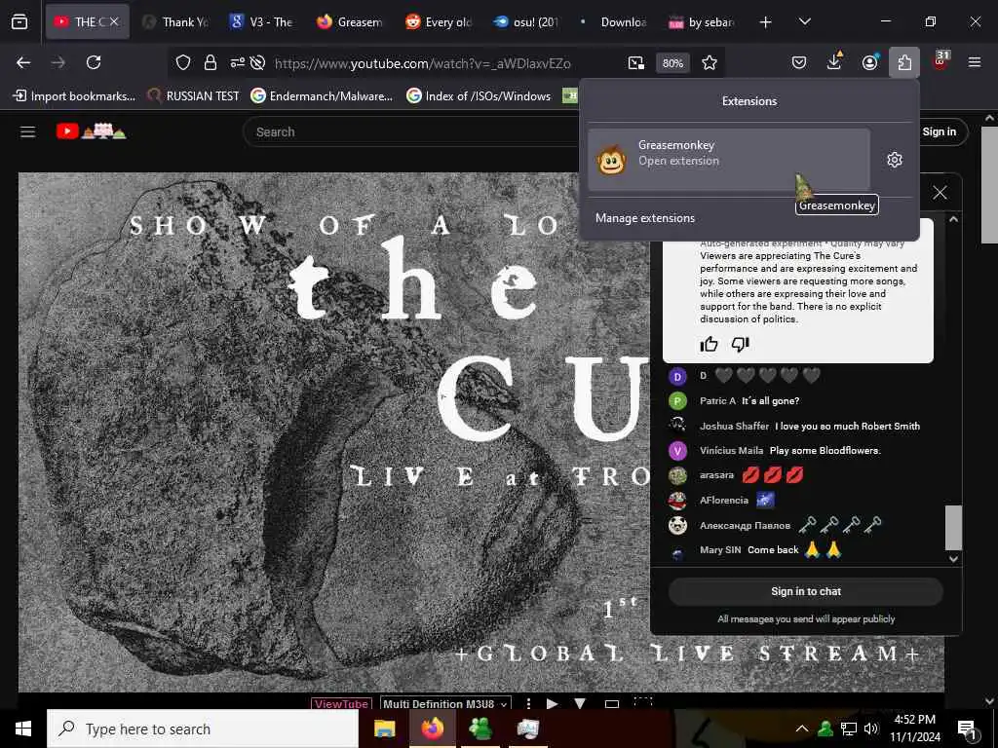Close the active 'THE C' YouTube tab
The image size is (998, 748).
[114, 21]
